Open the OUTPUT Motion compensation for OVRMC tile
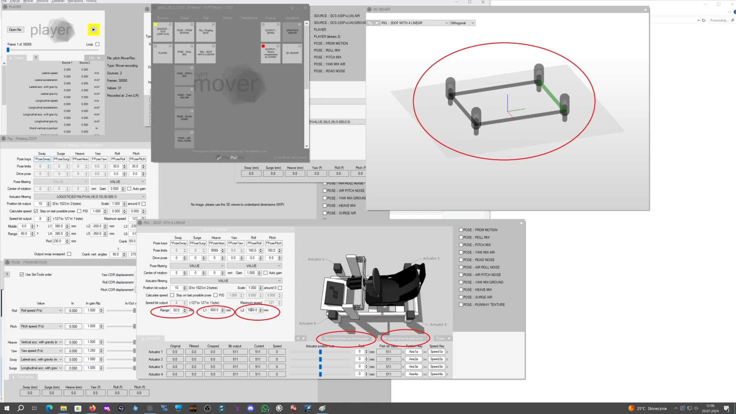Screen dimensions: 736x414 [270, 53]
